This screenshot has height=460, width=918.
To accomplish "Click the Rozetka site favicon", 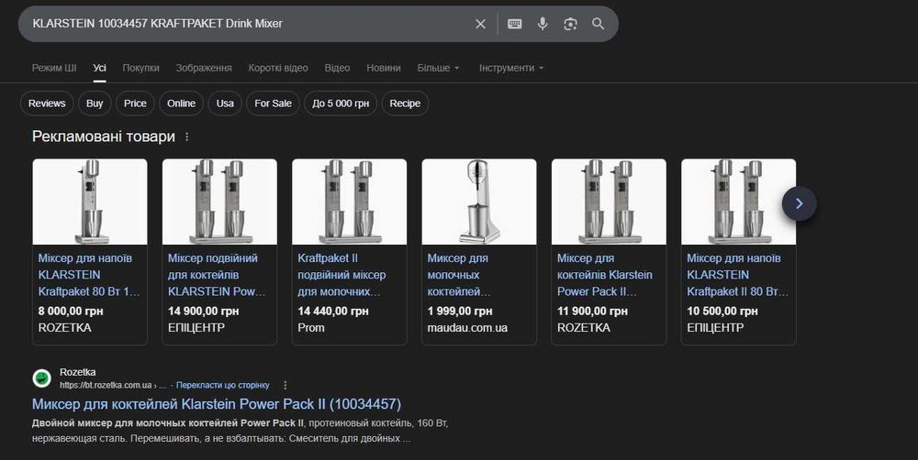I will tap(41, 378).
